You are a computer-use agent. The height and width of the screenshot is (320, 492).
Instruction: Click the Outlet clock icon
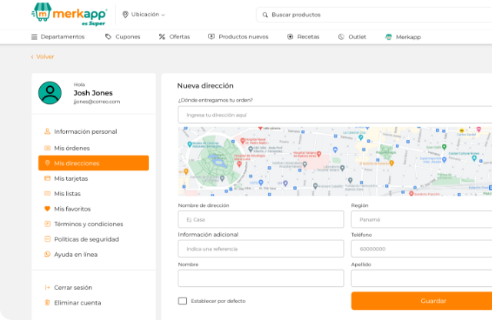341,37
